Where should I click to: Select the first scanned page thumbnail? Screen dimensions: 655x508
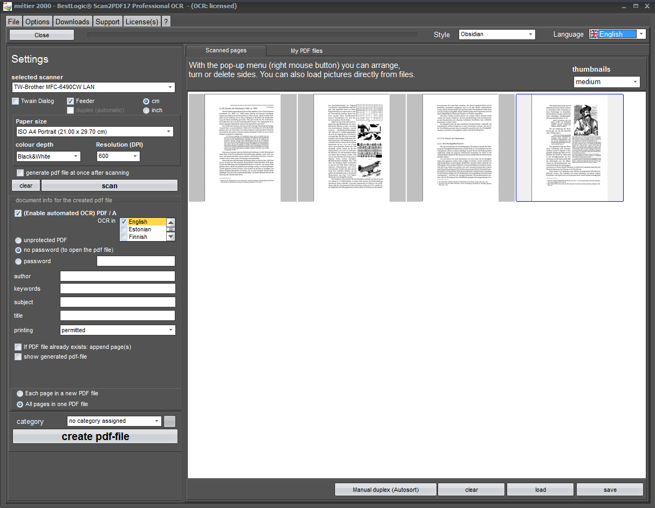[243, 148]
